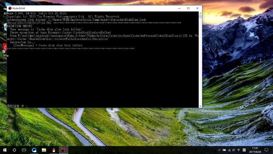This screenshot has width=273, height=154.
Task: Show hidden tray icons chevron
Action: tap(219, 150)
